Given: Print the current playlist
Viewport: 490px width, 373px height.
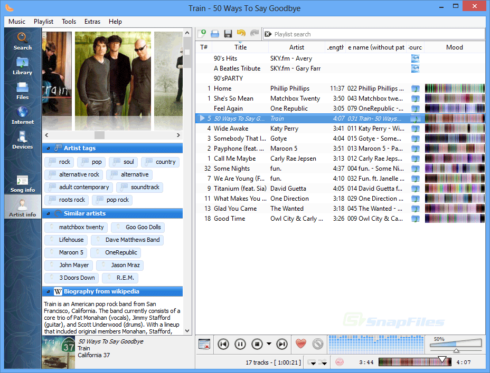Looking at the screenshot, I should point(214,33).
